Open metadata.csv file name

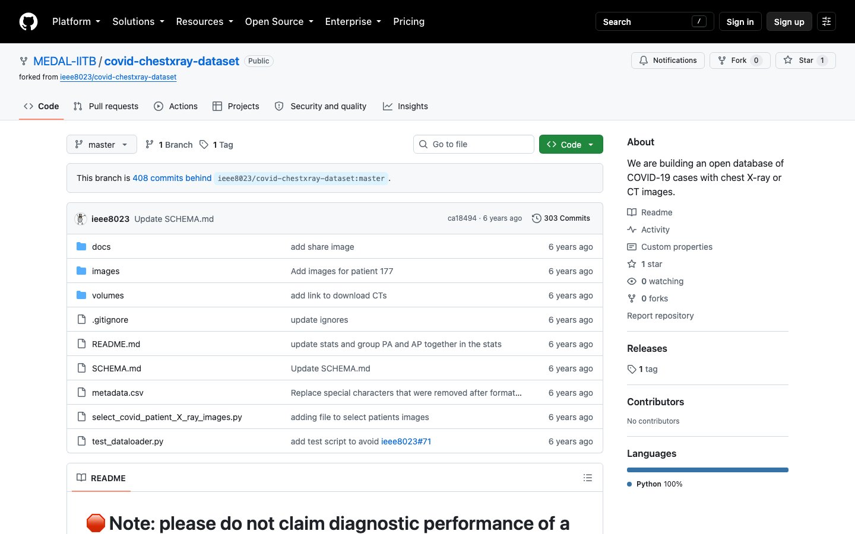(x=118, y=393)
